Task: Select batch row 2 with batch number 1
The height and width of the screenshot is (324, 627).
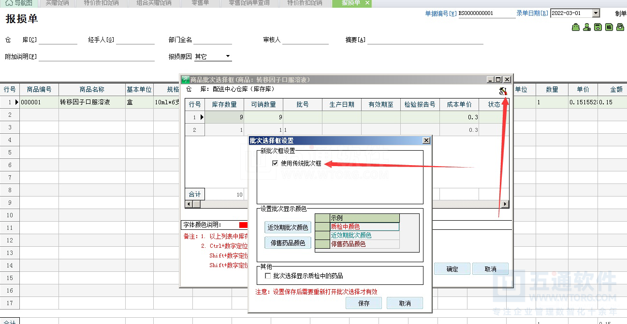Action: click(347, 129)
